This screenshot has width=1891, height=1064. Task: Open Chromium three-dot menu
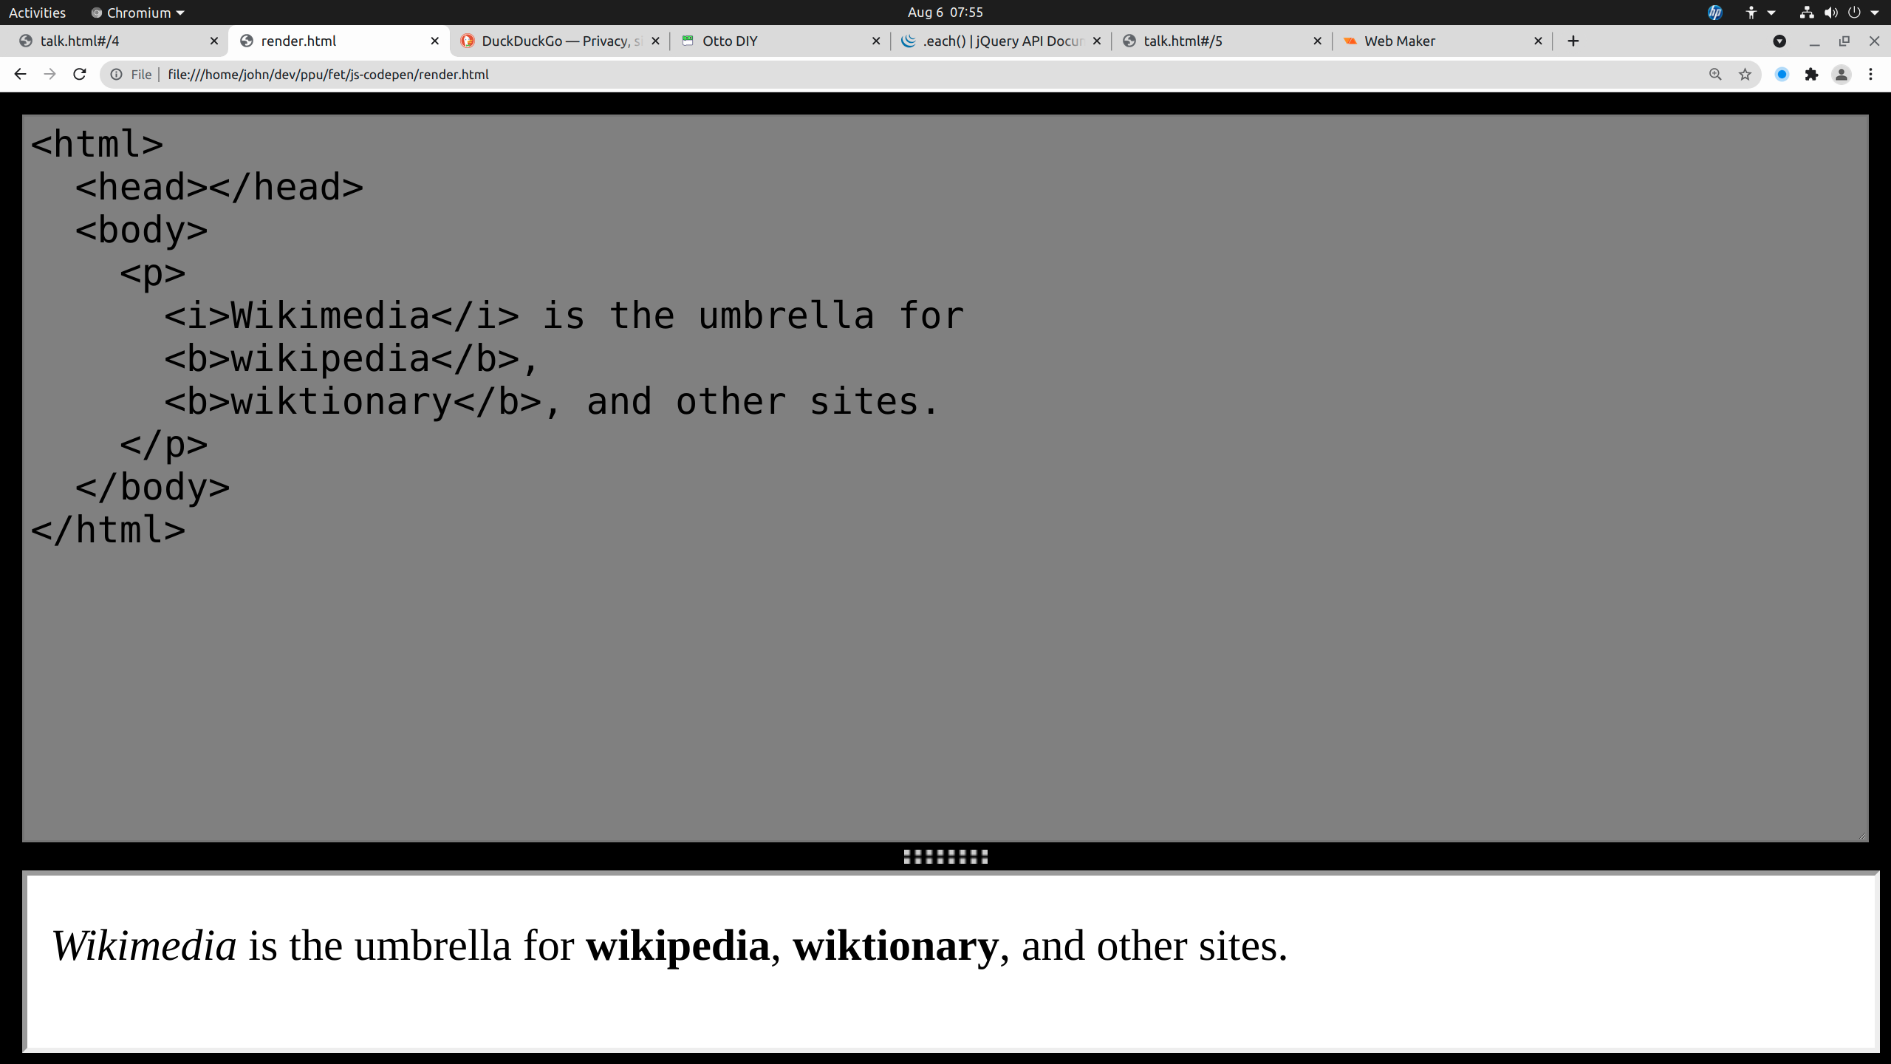[x=1871, y=74]
